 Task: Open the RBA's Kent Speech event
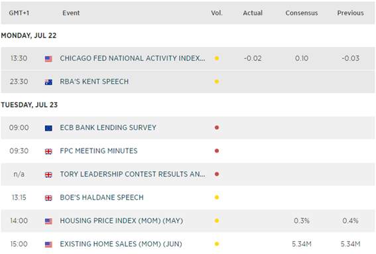(x=94, y=82)
